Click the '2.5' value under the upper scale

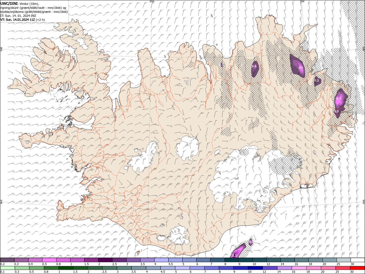tap(114, 264)
